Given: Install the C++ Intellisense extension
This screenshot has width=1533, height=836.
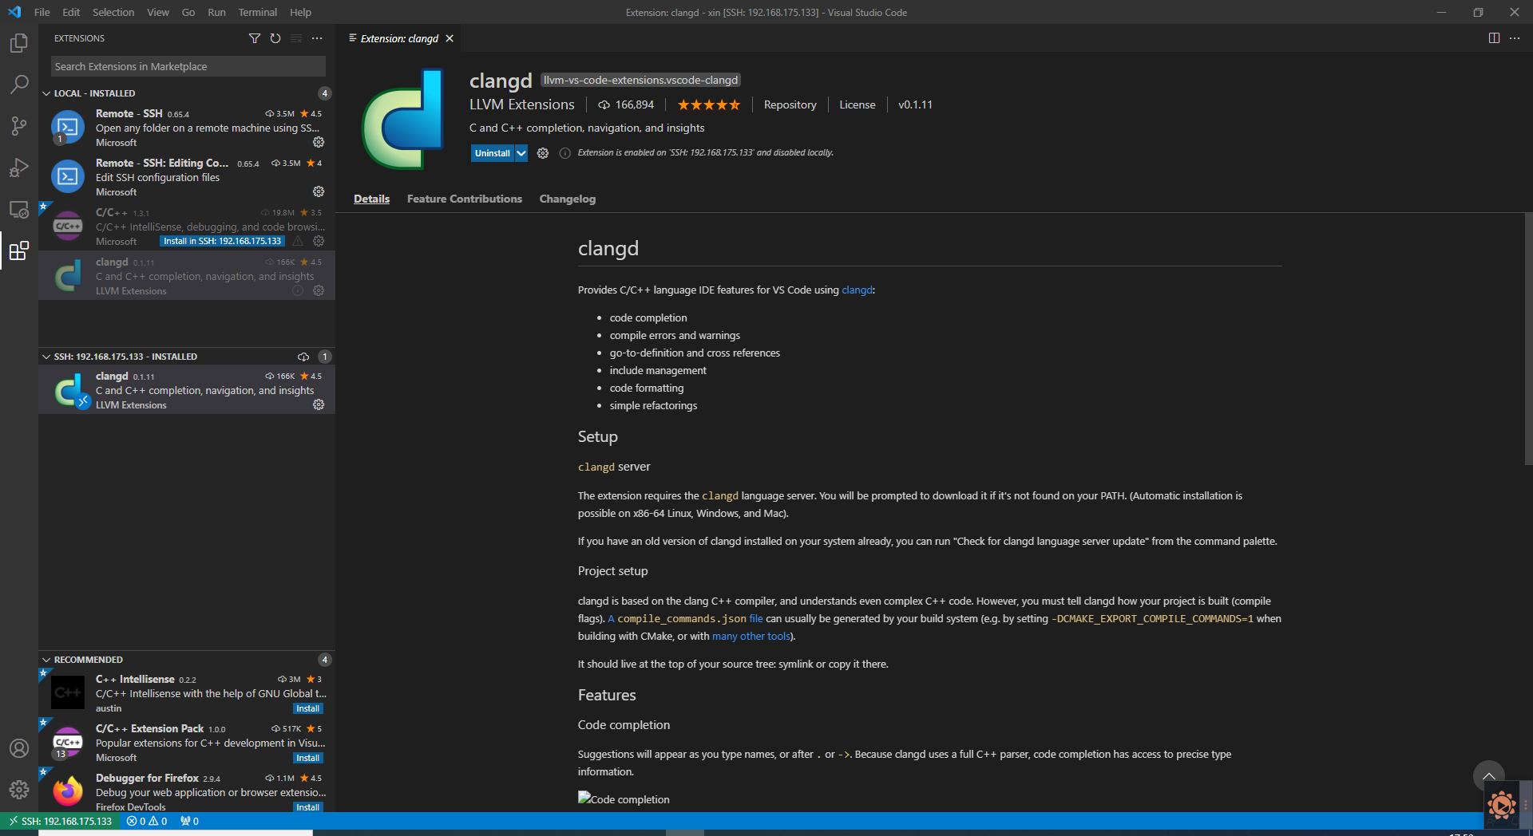Looking at the screenshot, I should pyautogui.click(x=308, y=708).
